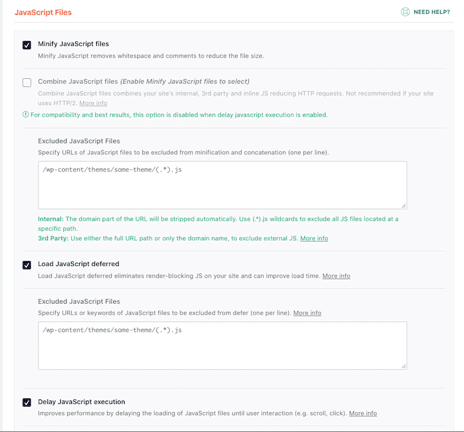Open More info under Combine JavaScript files

pyautogui.click(x=93, y=103)
